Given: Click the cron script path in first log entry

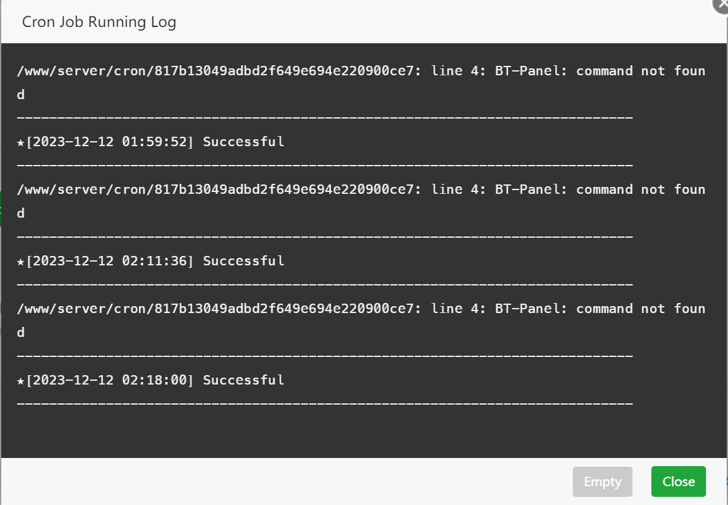Looking at the screenshot, I should tap(217, 71).
